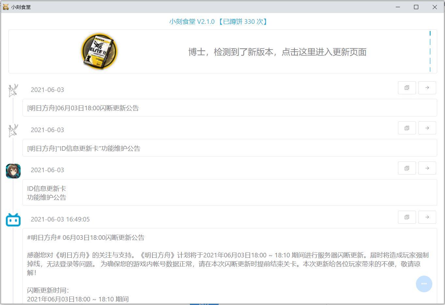Select the "ID信息更新卡"功能维护公告 text card
The height and width of the screenshot is (305, 445).
[230, 148]
